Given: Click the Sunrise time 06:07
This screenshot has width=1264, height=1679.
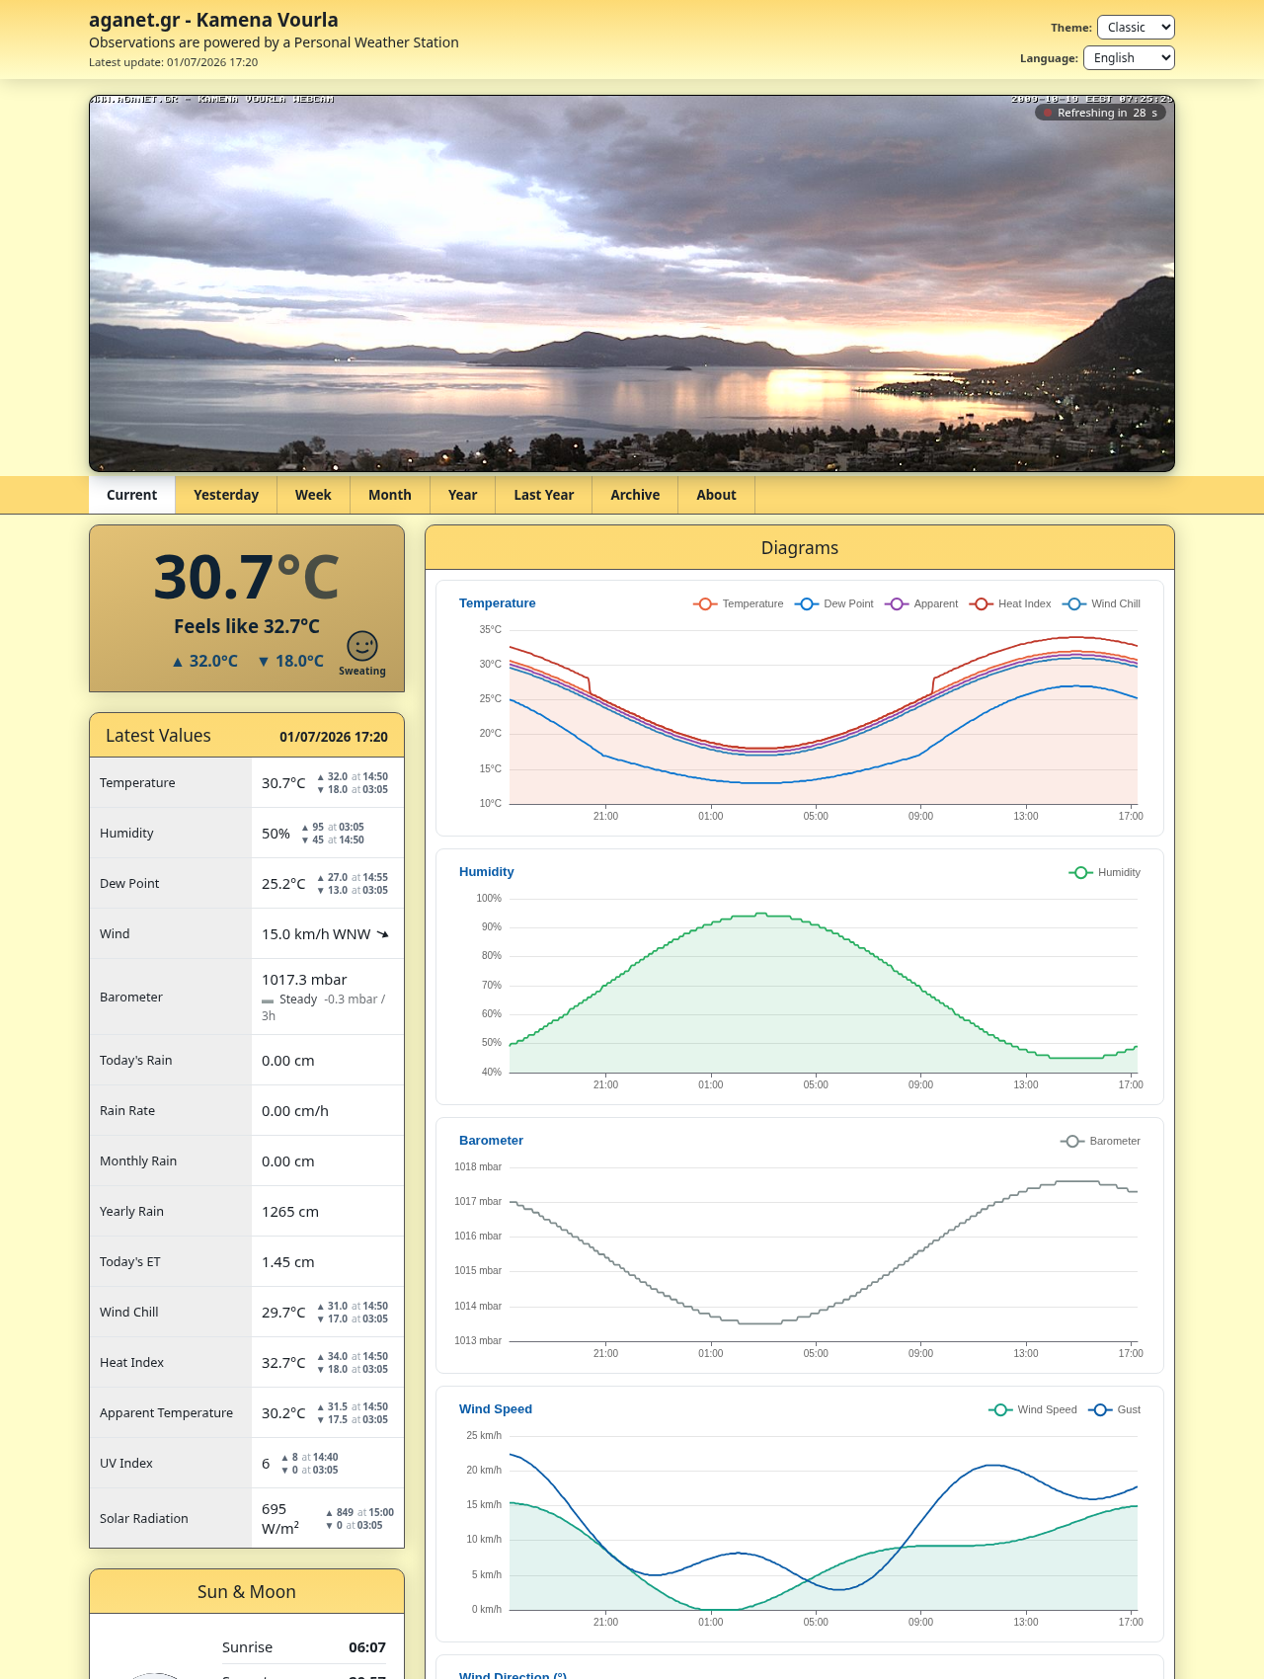Looking at the screenshot, I should tap(367, 1647).
